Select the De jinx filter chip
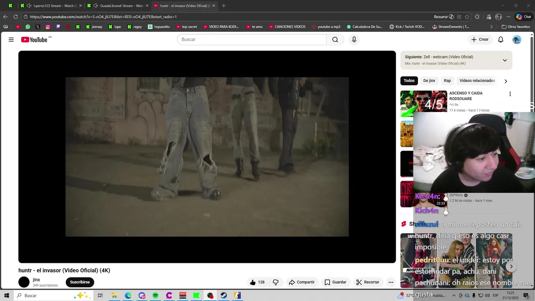This screenshot has height=301, width=535. (x=429, y=81)
